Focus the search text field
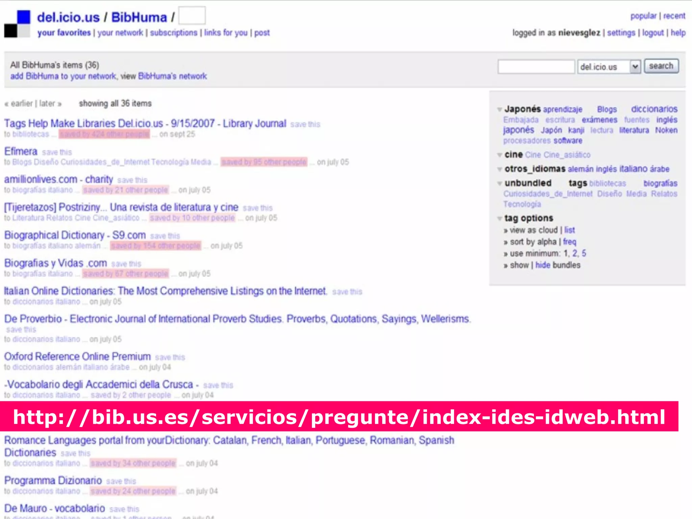Screen dimensions: 692x519 click(x=536, y=67)
